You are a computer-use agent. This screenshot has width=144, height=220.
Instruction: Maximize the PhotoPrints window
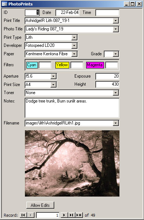(x=132, y=4)
